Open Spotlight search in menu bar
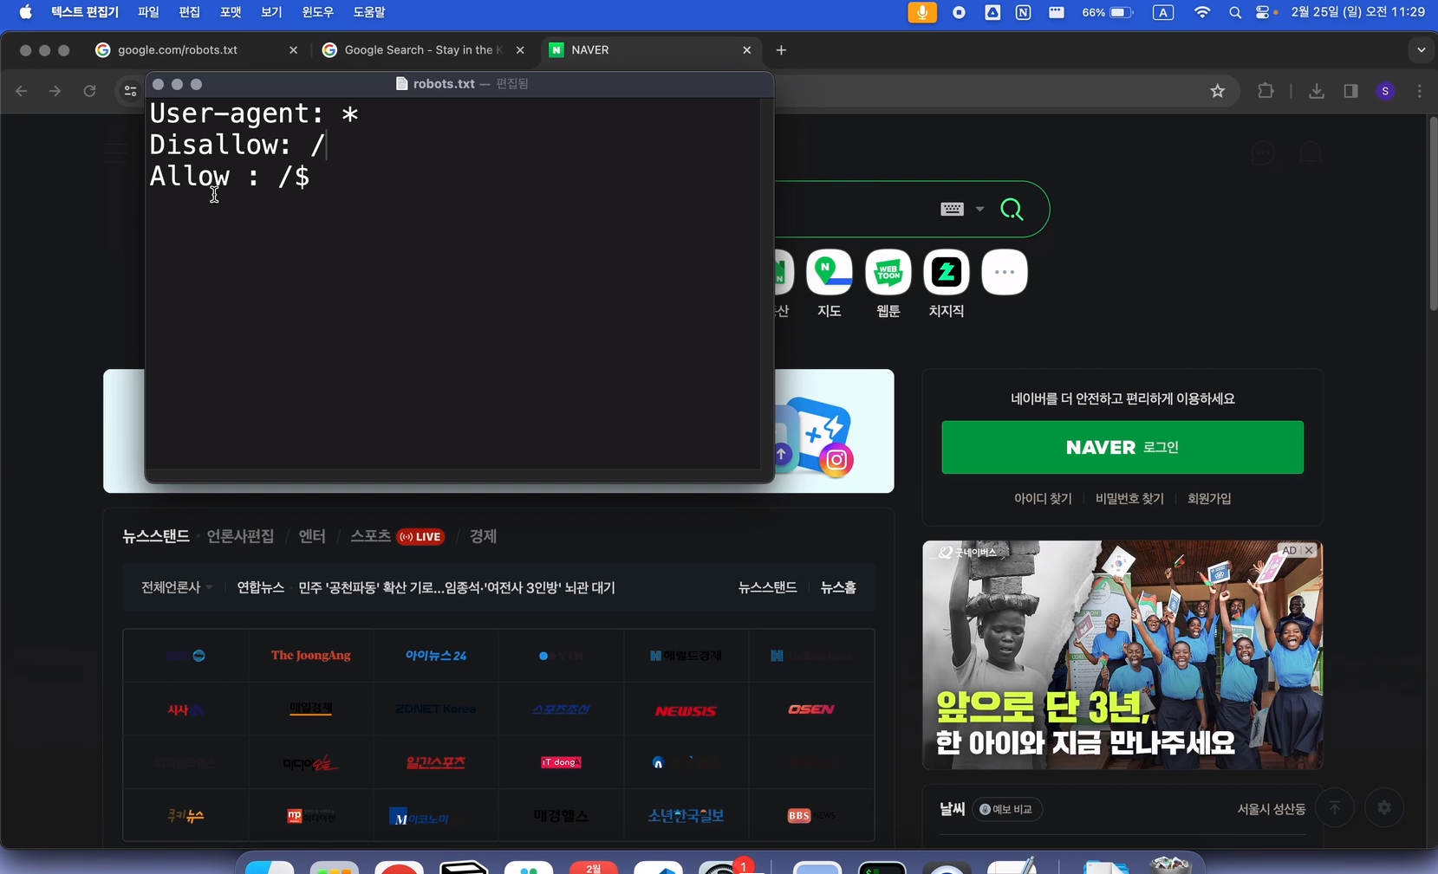The image size is (1438, 874). point(1235,12)
